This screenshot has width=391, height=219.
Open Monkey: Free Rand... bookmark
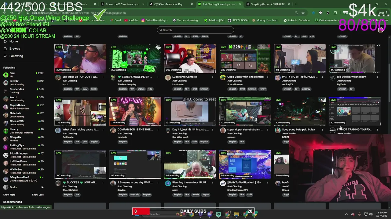pos(265,20)
